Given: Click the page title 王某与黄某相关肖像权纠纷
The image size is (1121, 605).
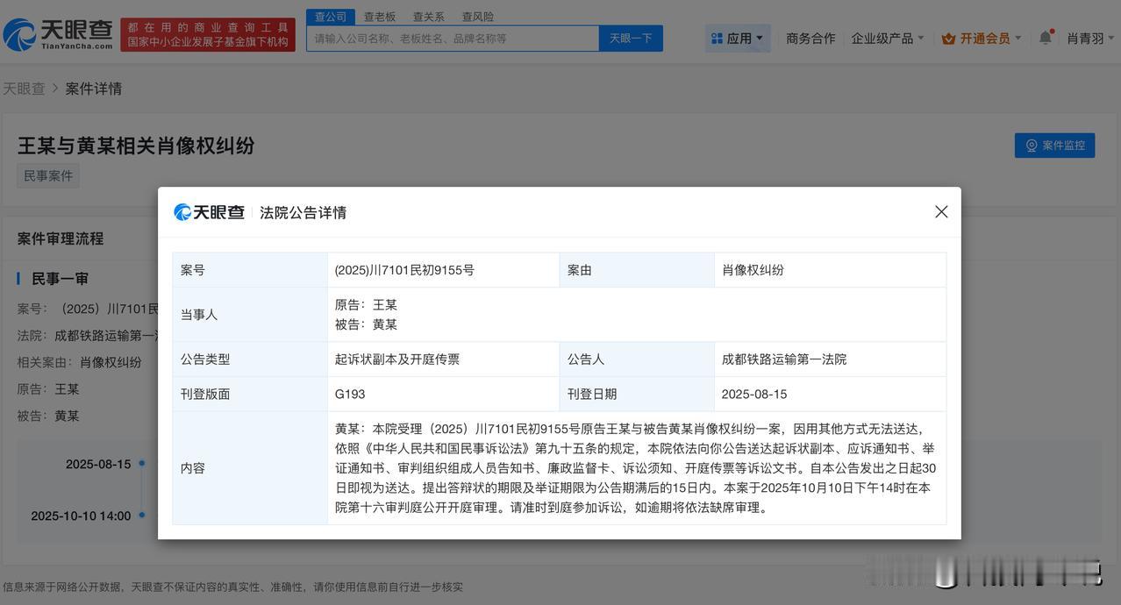Looking at the screenshot, I should pos(136,146).
